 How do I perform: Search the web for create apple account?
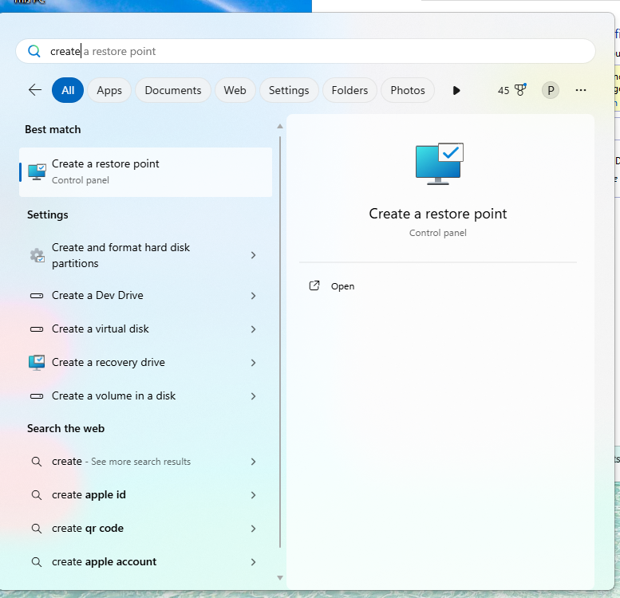(145, 562)
